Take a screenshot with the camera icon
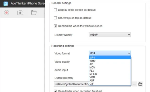Screen dimensions: 150x92 pyautogui.click(x=20, y=13)
